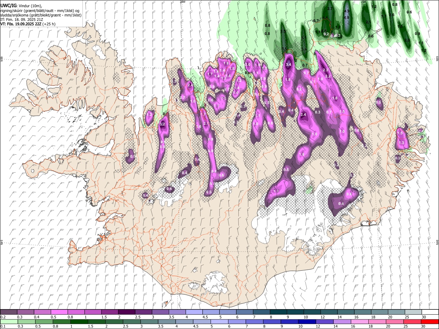This screenshot has height=329, width=439.
Task: Click the 'UWC/IG' heading in the title box
Action: [x=8, y=6]
